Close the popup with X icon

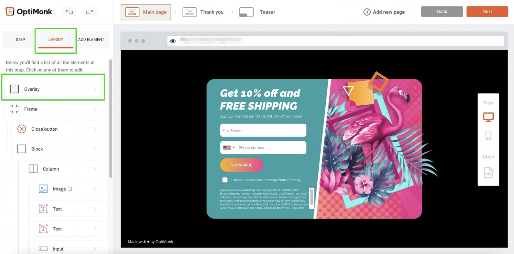pyautogui.click(x=415, y=88)
